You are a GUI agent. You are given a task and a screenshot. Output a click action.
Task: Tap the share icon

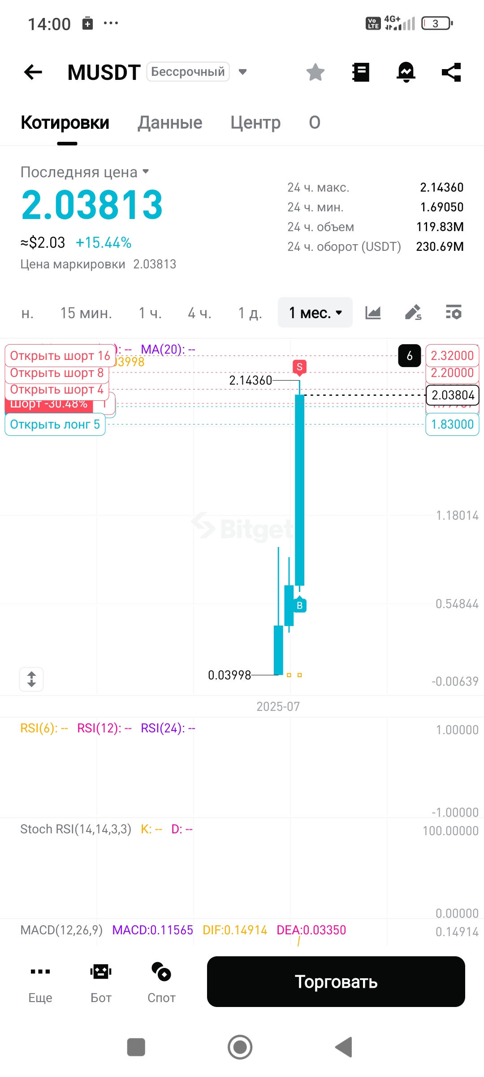(451, 72)
